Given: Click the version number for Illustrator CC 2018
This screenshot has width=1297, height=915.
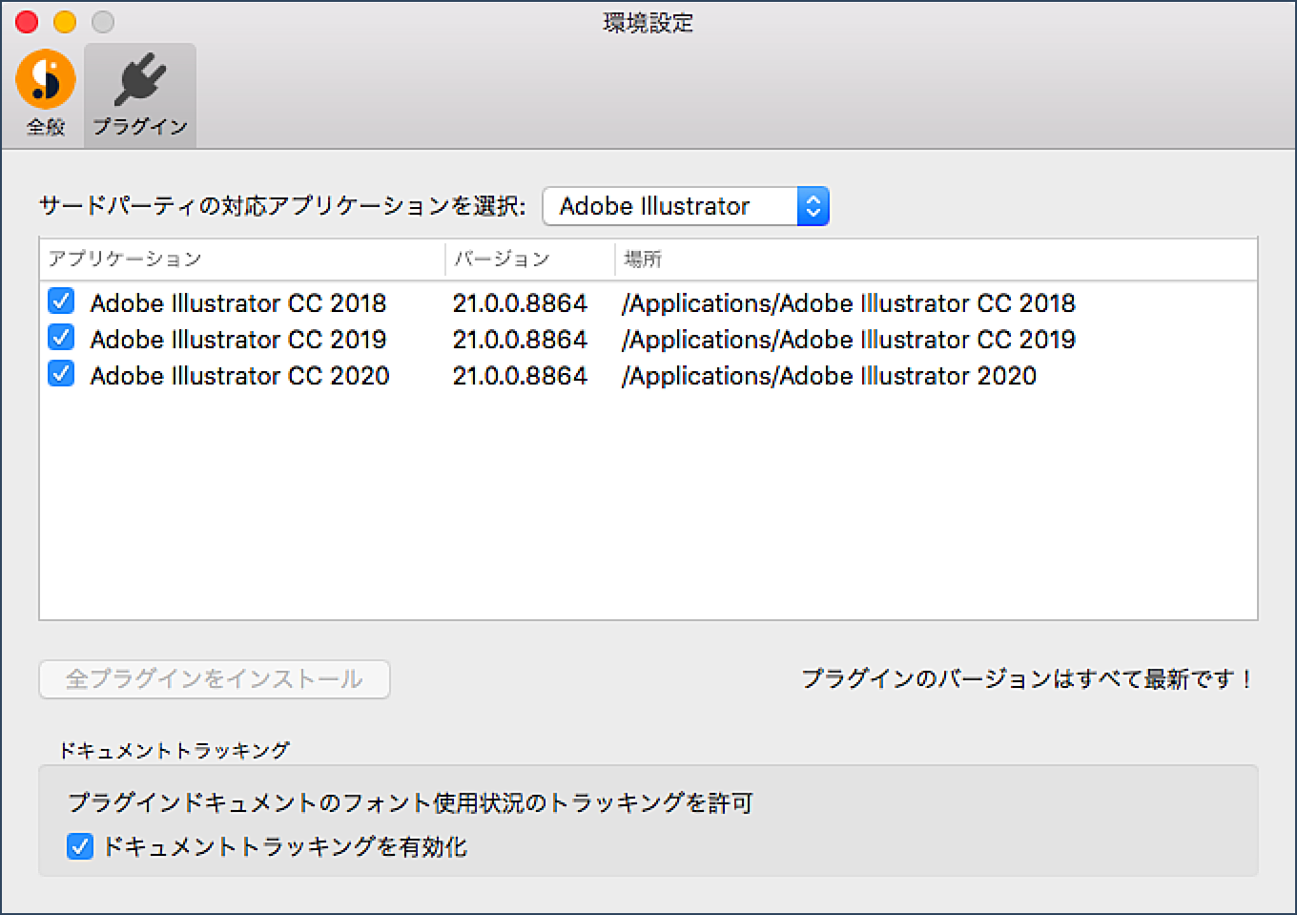Looking at the screenshot, I should [x=520, y=303].
